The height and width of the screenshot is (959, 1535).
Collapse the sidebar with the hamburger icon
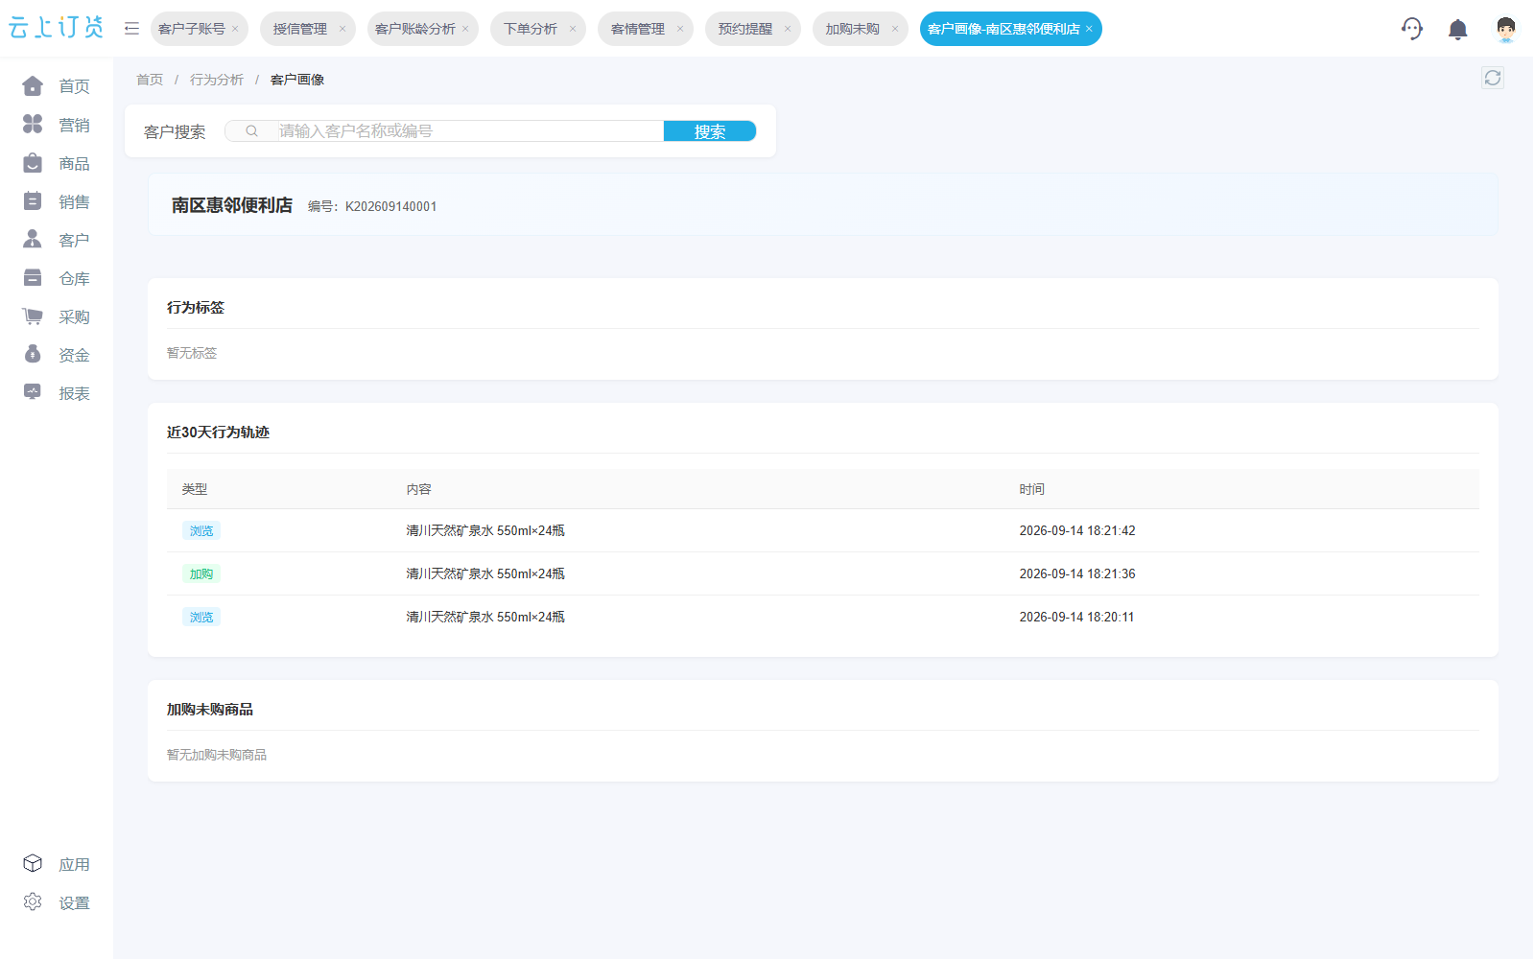(x=132, y=29)
